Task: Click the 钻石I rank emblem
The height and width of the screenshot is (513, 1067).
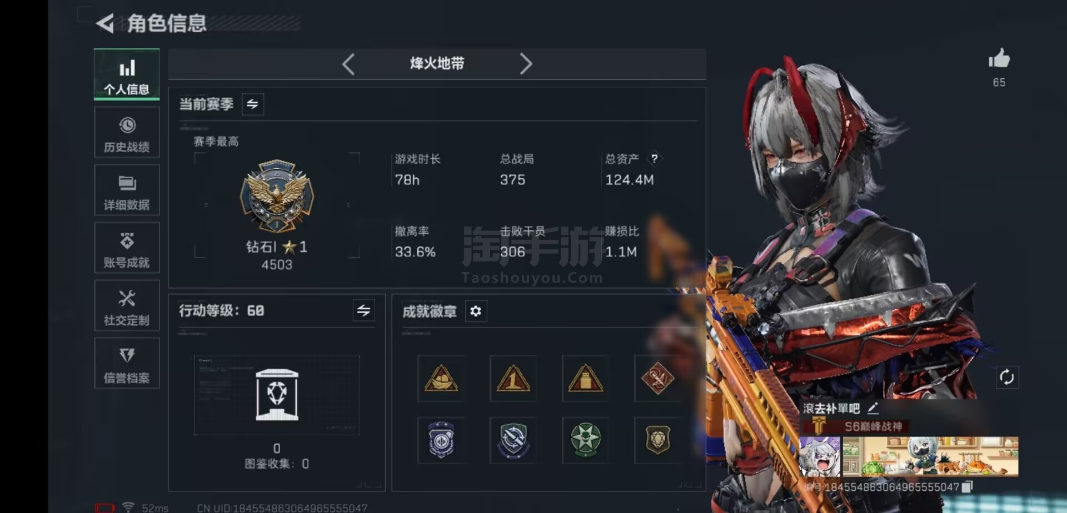Action: pyautogui.click(x=277, y=196)
